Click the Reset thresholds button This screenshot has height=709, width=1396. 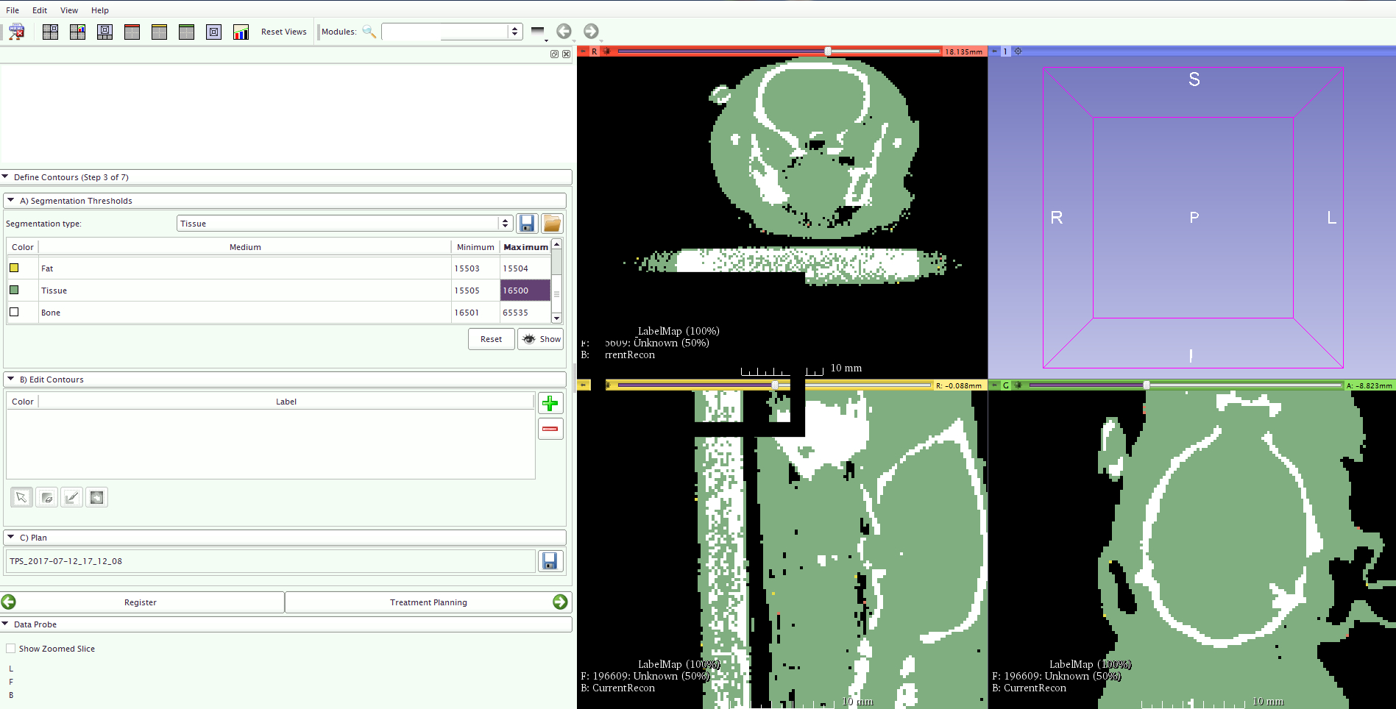click(491, 339)
